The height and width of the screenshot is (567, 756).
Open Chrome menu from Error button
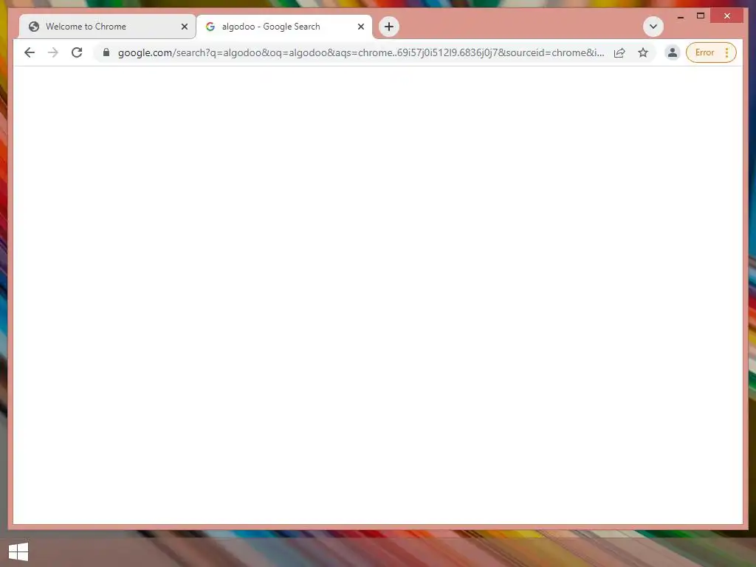[711, 52]
